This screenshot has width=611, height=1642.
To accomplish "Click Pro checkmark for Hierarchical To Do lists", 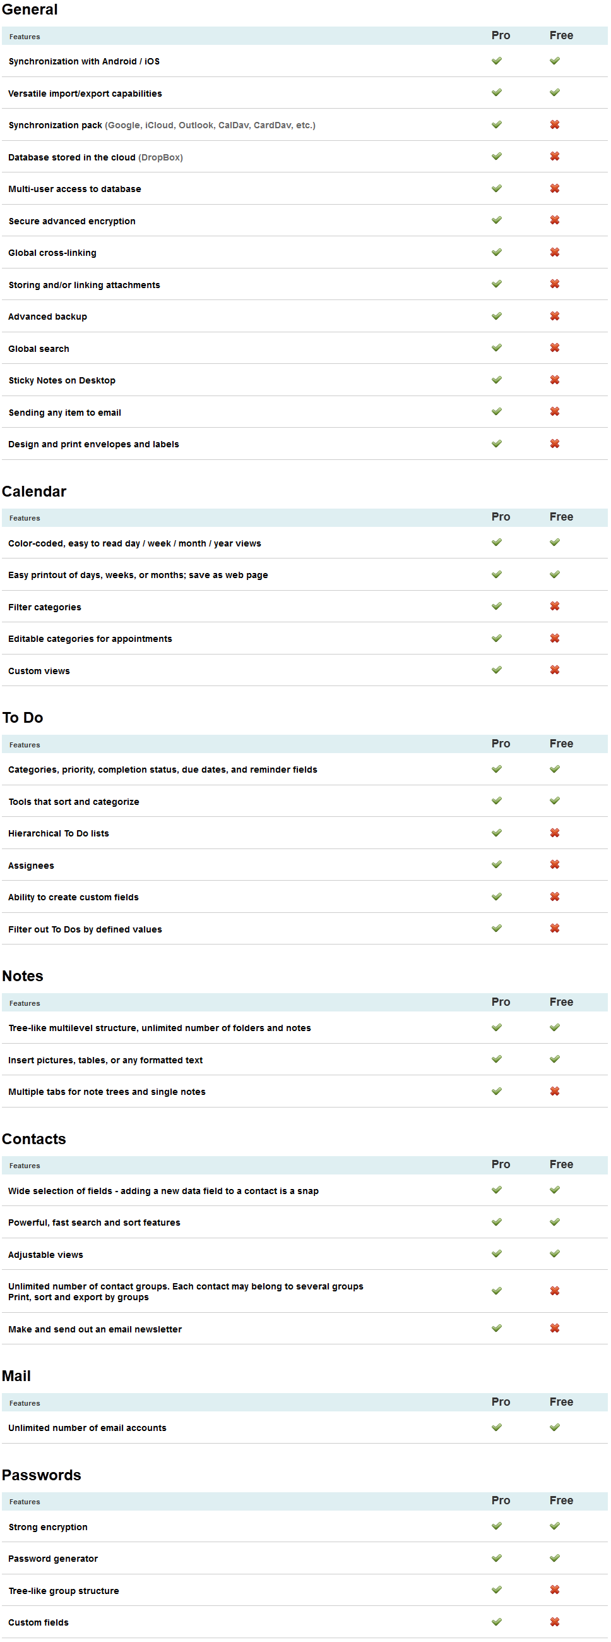I will click(496, 833).
